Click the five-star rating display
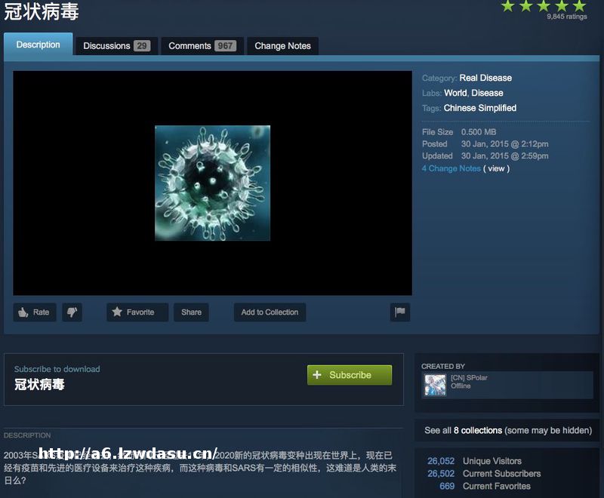This screenshot has height=498, width=604. coord(544,6)
